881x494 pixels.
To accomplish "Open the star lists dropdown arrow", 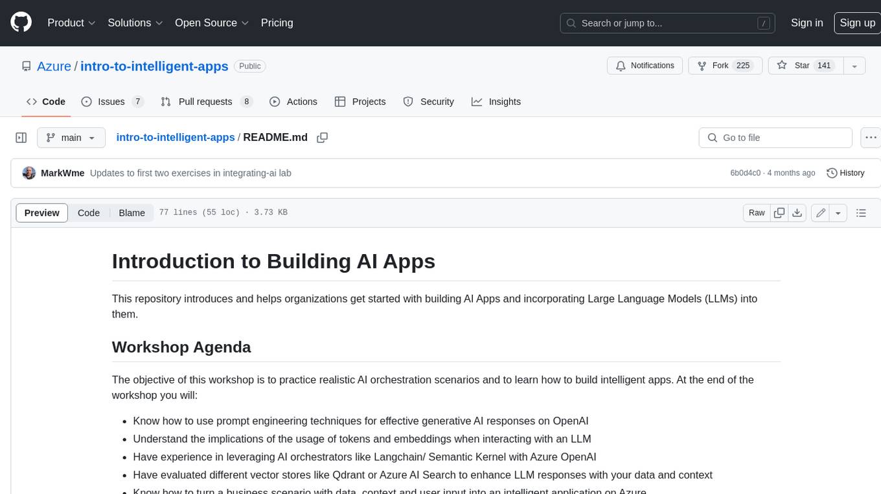I will tap(854, 66).
